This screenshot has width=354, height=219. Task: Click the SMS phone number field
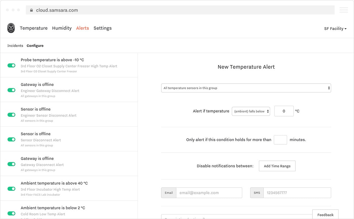click(297, 193)
